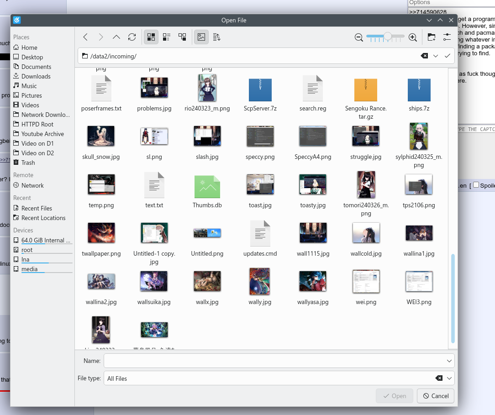Viewport: 495px width, 415px height.
Task: Navigate up to the parent folder
Action: (116, 37)
